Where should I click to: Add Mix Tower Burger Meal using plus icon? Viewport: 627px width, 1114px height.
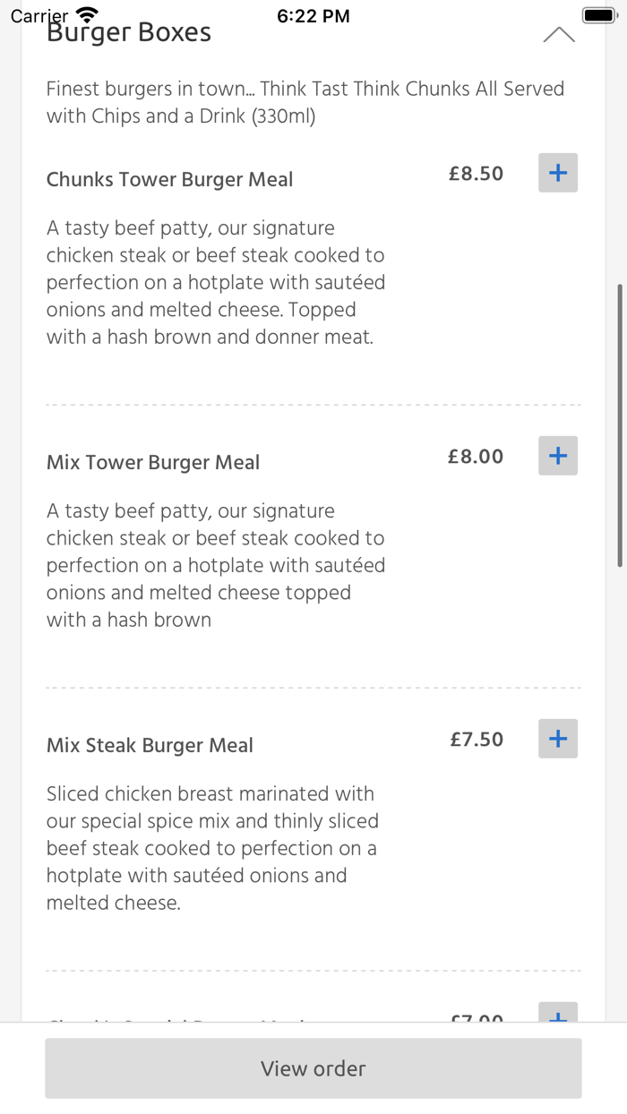(x=557, y=455)
